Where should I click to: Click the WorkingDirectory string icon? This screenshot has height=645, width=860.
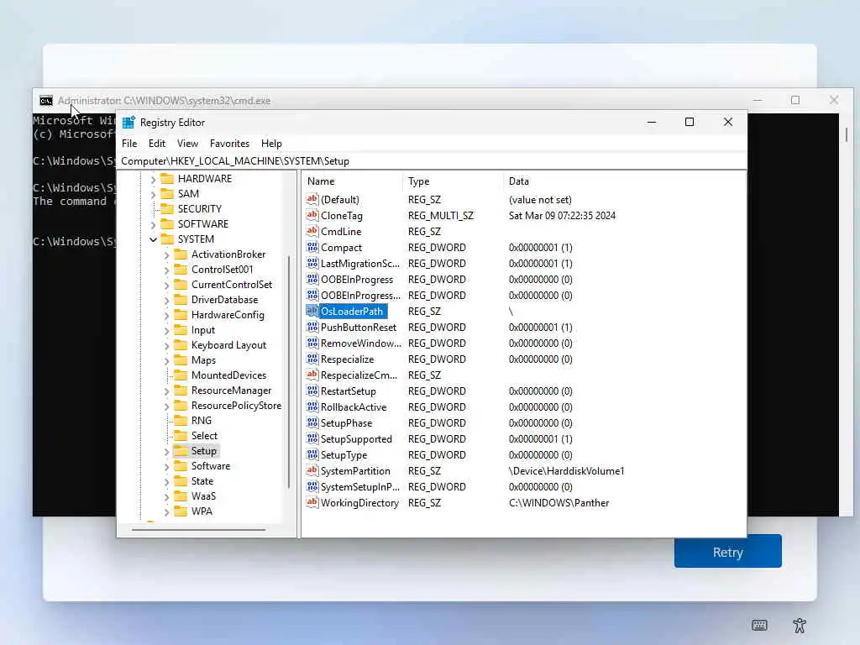tap(312, 502)
